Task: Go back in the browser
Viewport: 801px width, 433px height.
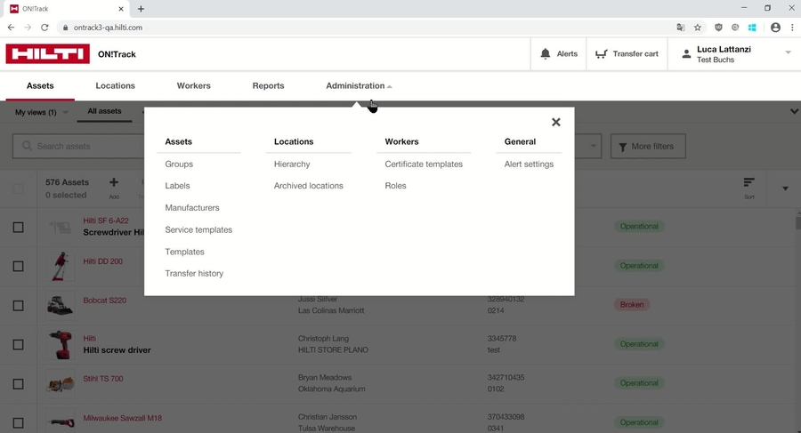Action: click(x=11, y=28)
